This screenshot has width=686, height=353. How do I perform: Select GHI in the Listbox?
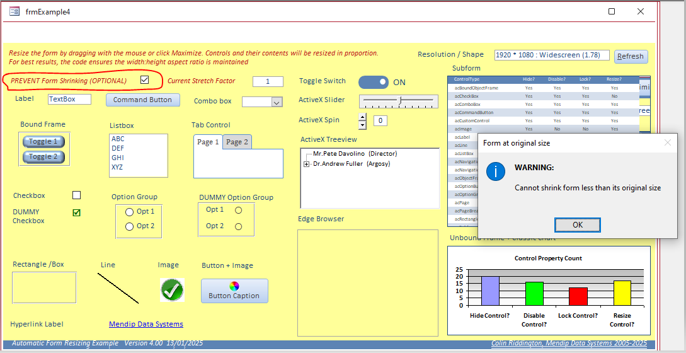138,158
